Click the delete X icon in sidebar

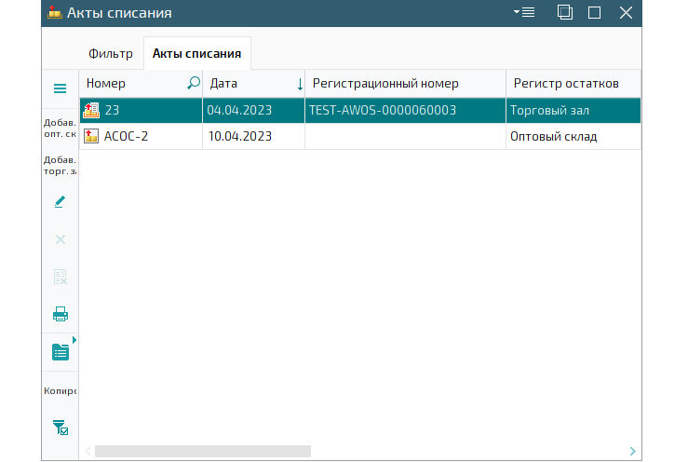(60, 239)
